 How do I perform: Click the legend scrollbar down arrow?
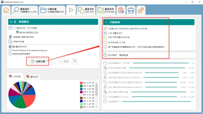(x=97, y=107)
